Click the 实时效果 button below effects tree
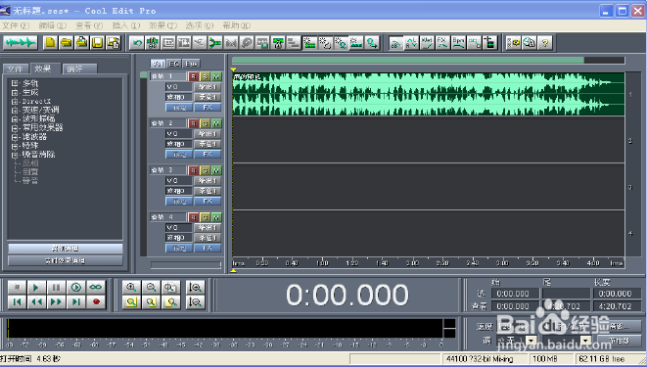Viewport: 647px width, 367px height. [66, 260]
